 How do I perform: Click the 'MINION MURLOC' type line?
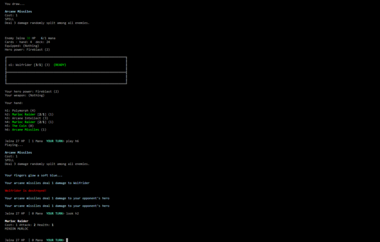[x=17, y=228]
